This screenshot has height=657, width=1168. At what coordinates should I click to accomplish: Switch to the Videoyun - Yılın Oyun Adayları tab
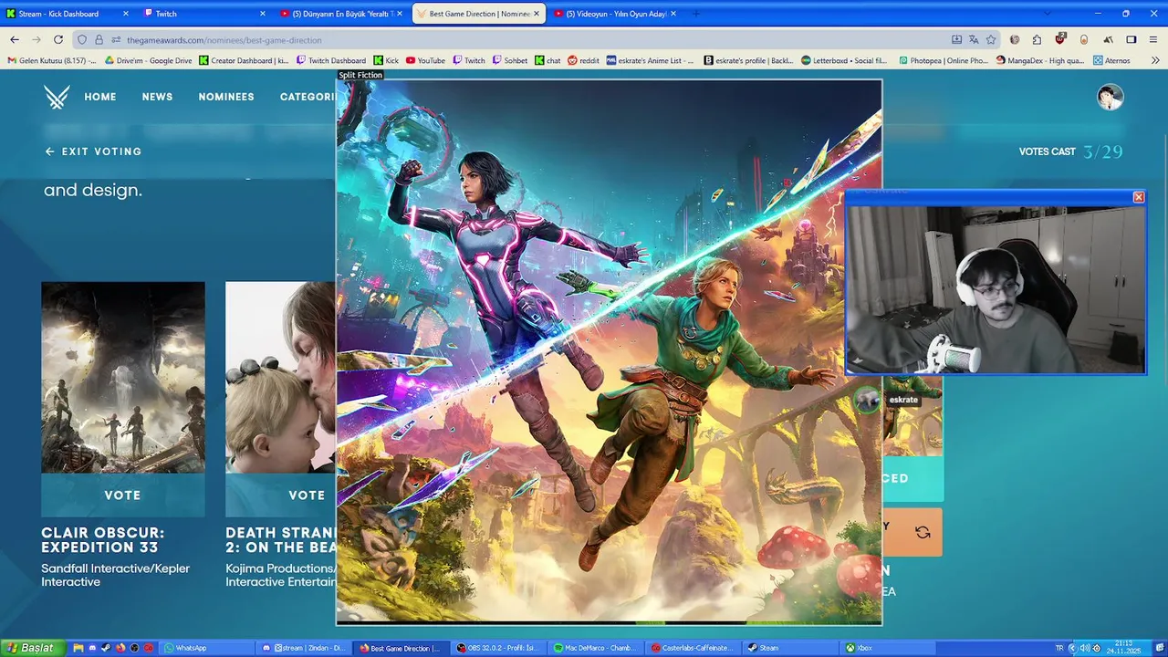[x=616, y=14]
